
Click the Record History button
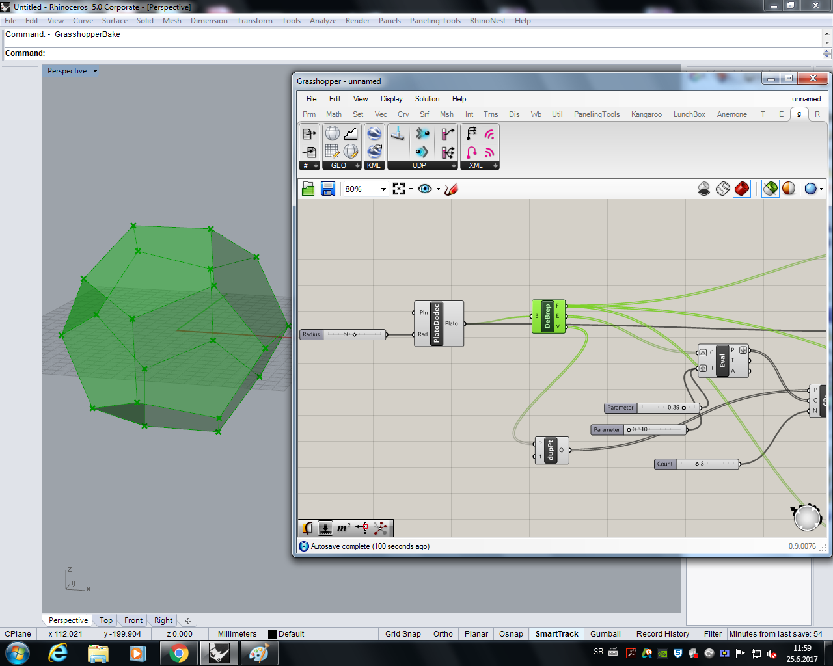pos(662,634)
